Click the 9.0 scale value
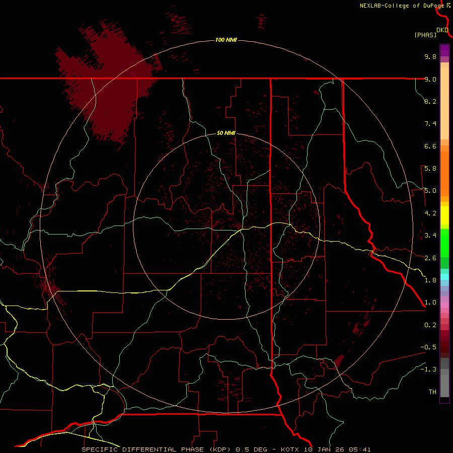 pos(430,79)
